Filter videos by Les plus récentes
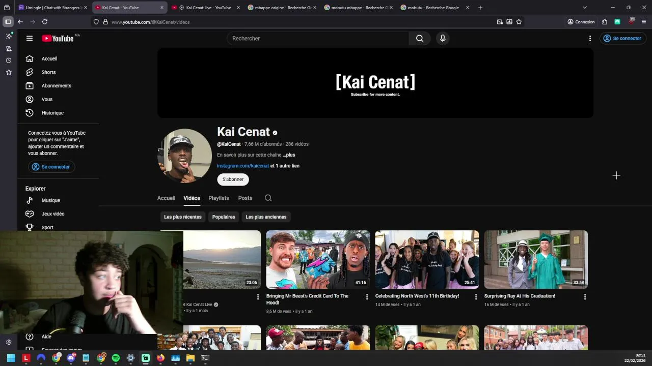This screenshot has width=652, height=366. (183, 217)
